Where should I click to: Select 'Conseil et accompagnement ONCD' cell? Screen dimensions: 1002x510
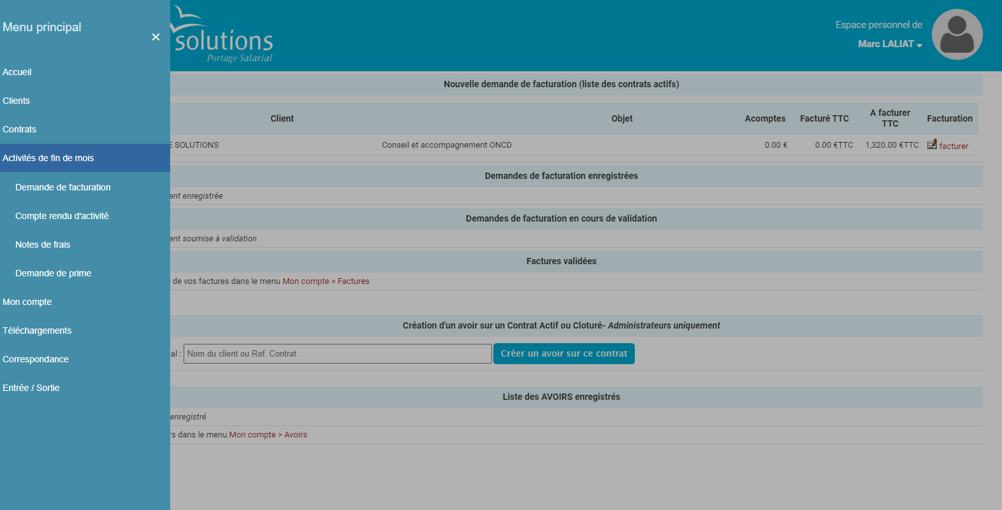(447, 145)
